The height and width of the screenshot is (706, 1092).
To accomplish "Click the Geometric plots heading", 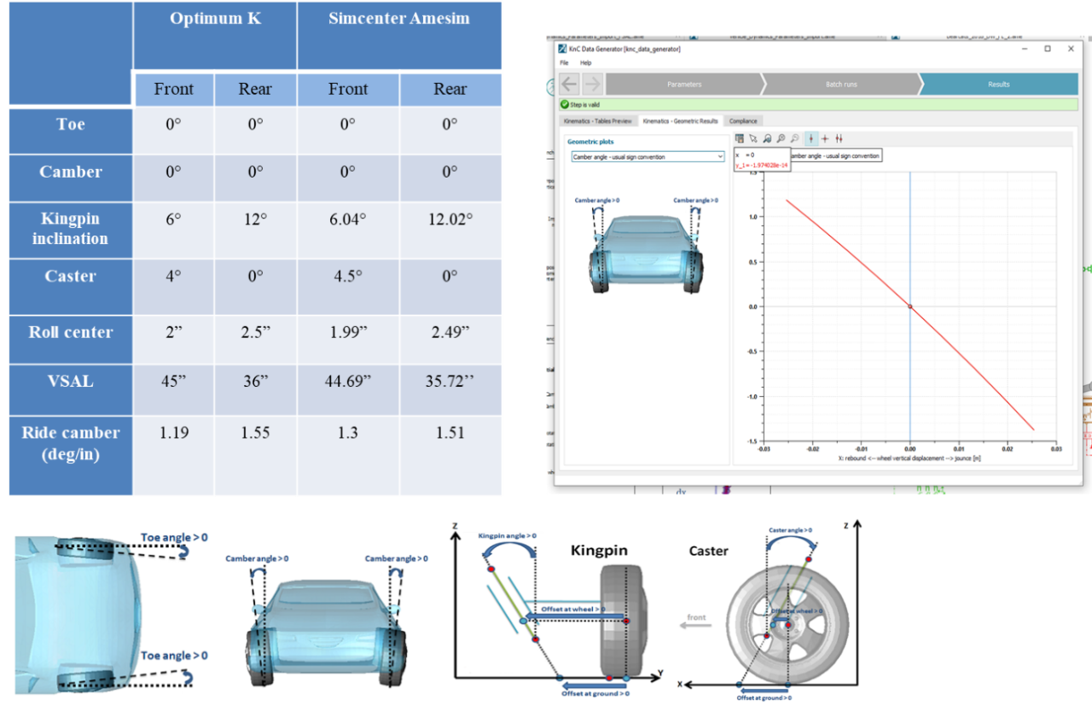I will (592, 142).
